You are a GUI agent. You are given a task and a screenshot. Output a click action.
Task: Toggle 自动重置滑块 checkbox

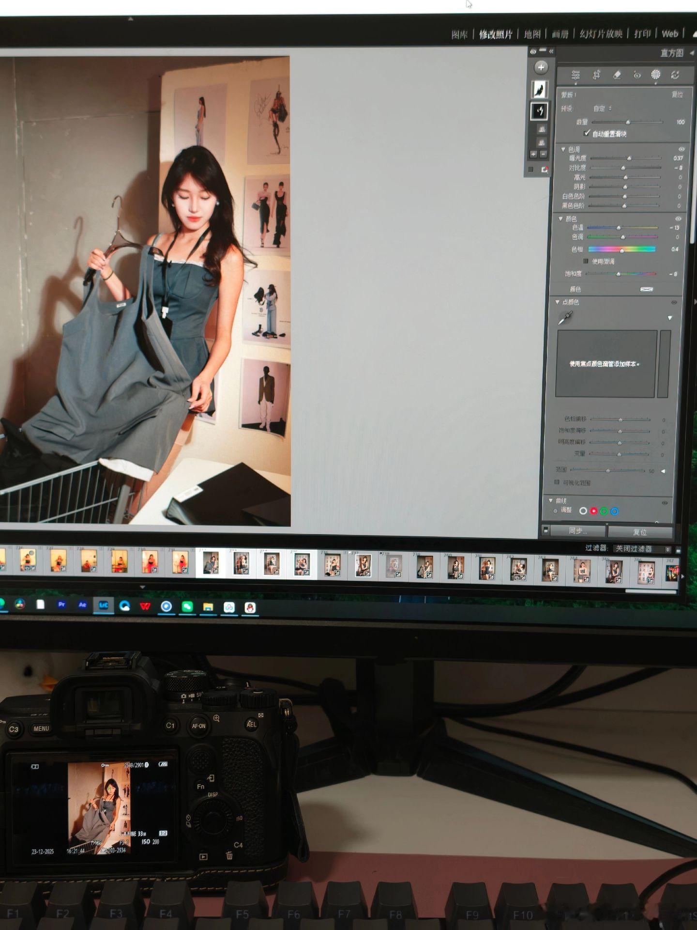pyautogui.click(x=587, y=133)
